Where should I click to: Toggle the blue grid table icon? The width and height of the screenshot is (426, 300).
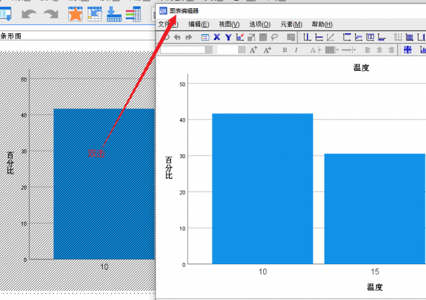[410, 37]
